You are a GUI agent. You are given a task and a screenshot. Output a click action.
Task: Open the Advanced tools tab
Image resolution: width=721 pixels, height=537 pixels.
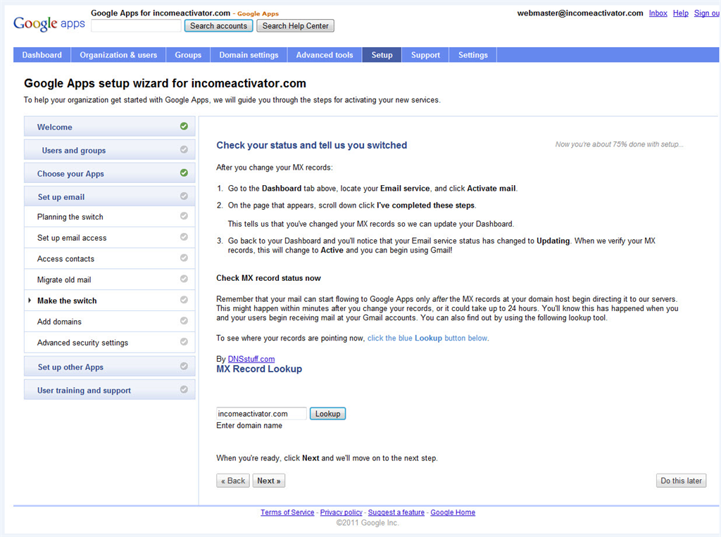click(x=325, y=55)
